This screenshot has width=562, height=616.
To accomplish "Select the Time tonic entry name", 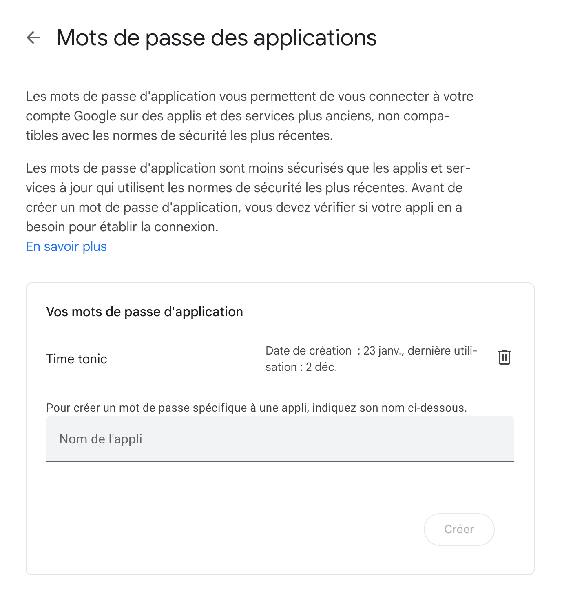I will [x=77, y=359].
